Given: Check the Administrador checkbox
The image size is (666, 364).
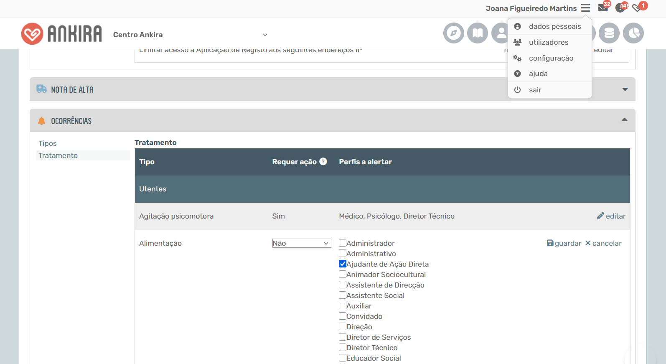Looking at the screenshot, I should 343,243.
